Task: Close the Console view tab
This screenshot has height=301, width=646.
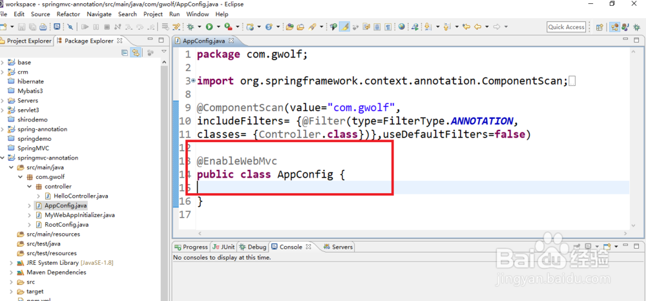Action: pos(307,247)
